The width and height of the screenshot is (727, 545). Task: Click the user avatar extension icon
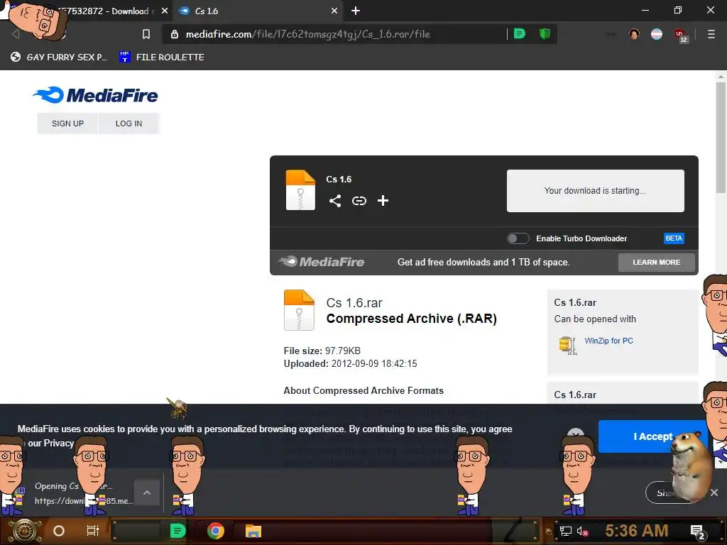634,34
